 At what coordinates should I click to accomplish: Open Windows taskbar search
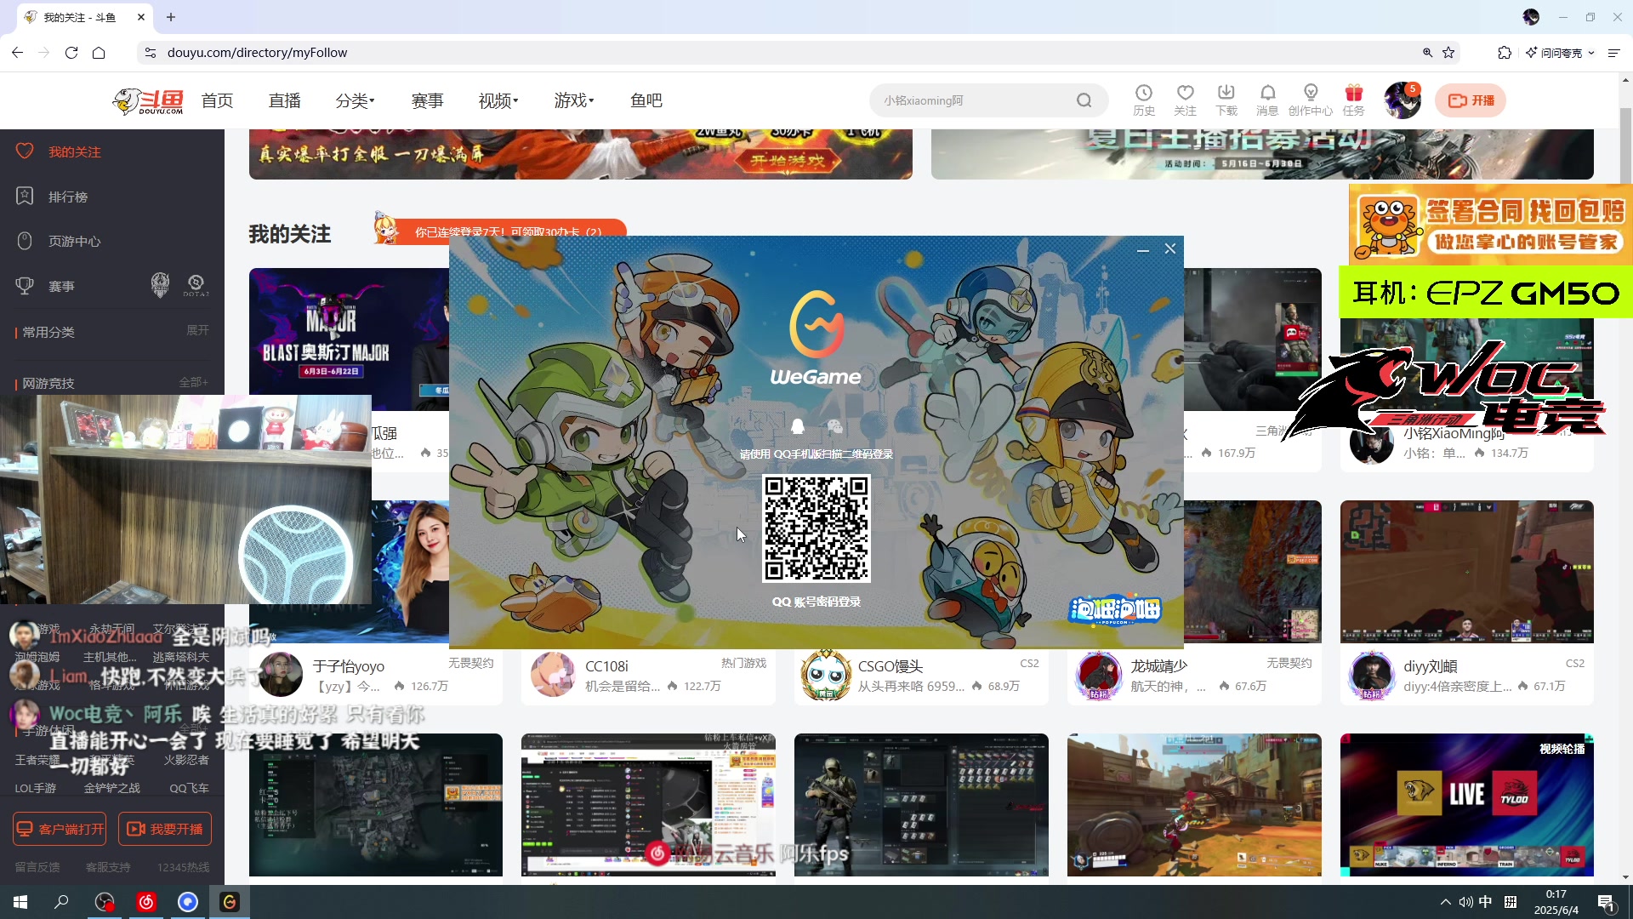(61, 902)
